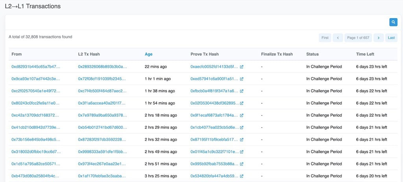Open external link icon for 0xed57941c6a900f1a51 prove hash

click(242, 79)
